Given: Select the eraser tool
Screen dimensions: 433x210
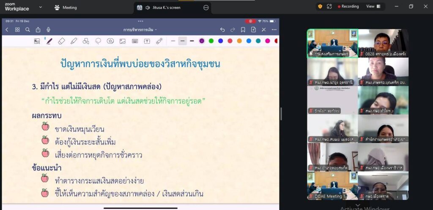Looking at the screenshot, I should click(x=61, y=41).
